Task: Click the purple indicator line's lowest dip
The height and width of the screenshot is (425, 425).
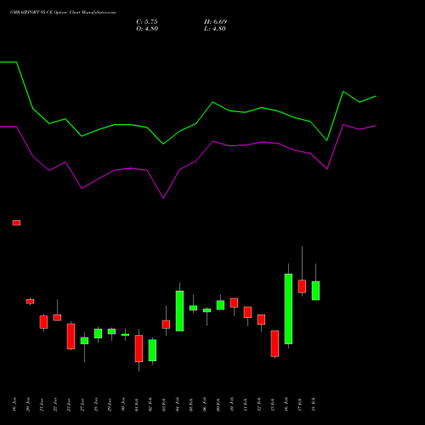Action: pyautogui.click(x=163, y=198)
